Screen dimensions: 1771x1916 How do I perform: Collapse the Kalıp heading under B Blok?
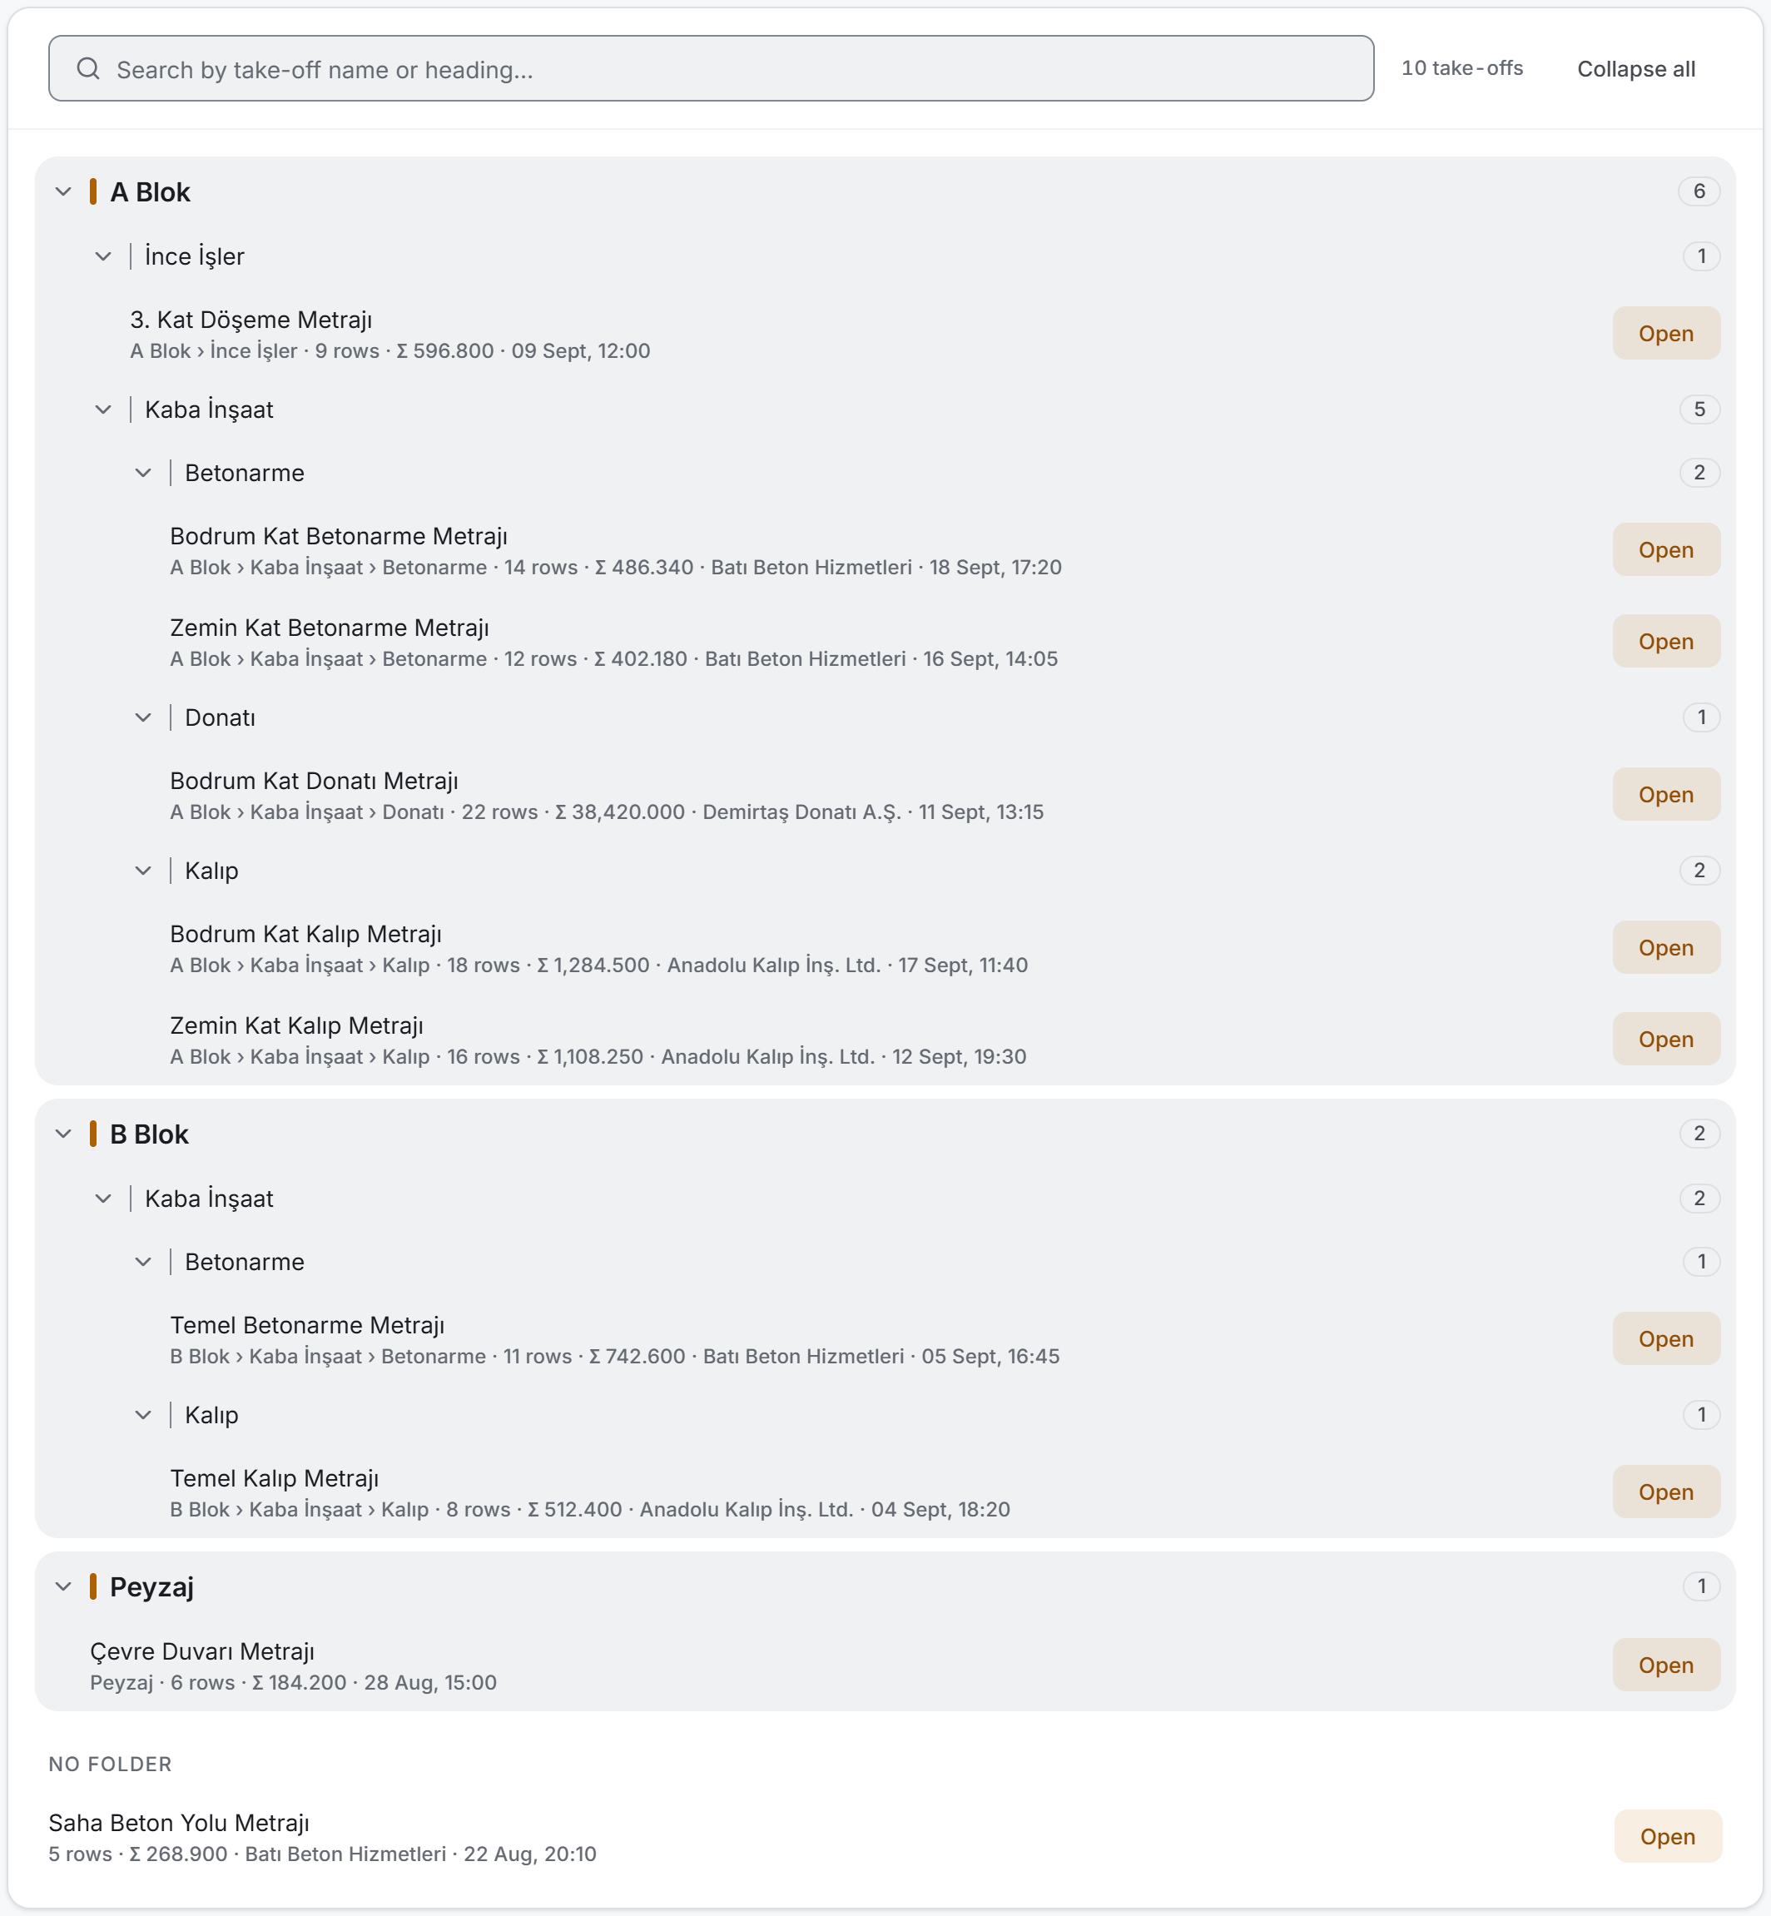coord(143,1415)
